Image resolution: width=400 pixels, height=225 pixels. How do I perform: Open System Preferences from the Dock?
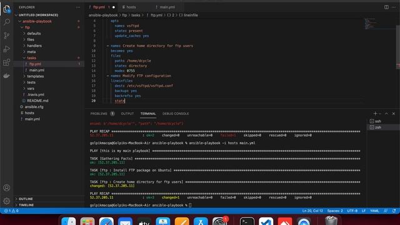pyautogui.click(x=219, y=222)
